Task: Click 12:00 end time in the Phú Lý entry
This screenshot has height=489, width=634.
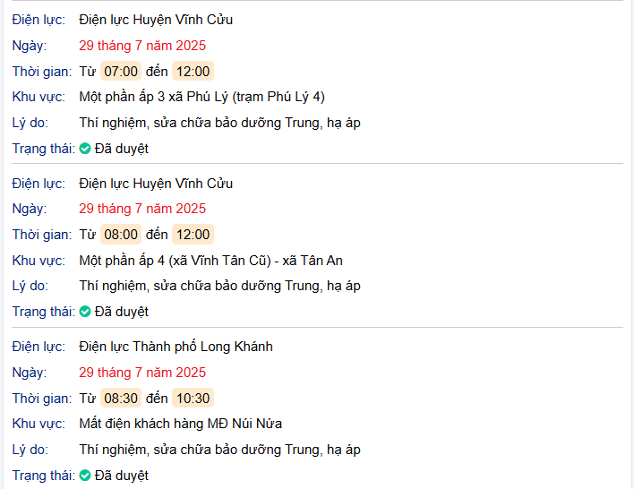Action: pos(193,72)
